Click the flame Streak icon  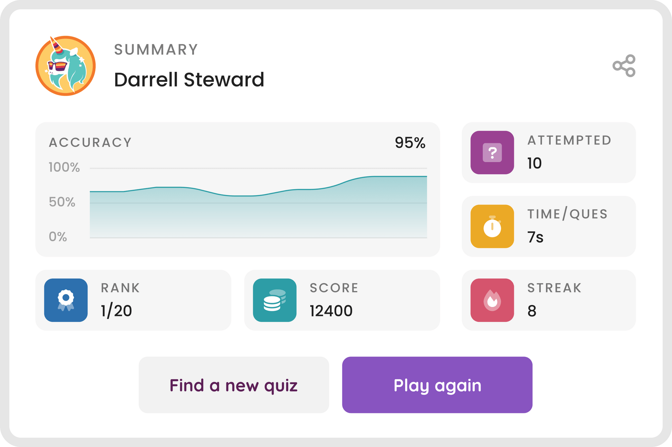pyautogui.click(x=493, y=299)
